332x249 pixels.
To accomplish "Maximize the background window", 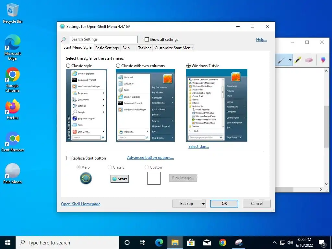I will pos(307,42).
